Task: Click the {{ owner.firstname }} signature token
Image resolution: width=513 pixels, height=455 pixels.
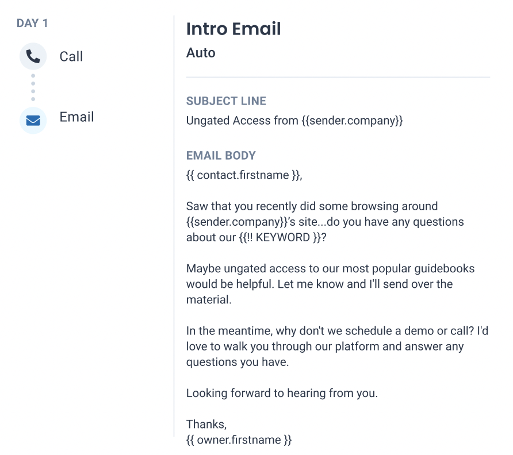Action: tap(239, 440)
